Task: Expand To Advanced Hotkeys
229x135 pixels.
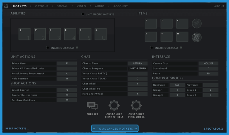Action: pos(115,128)
